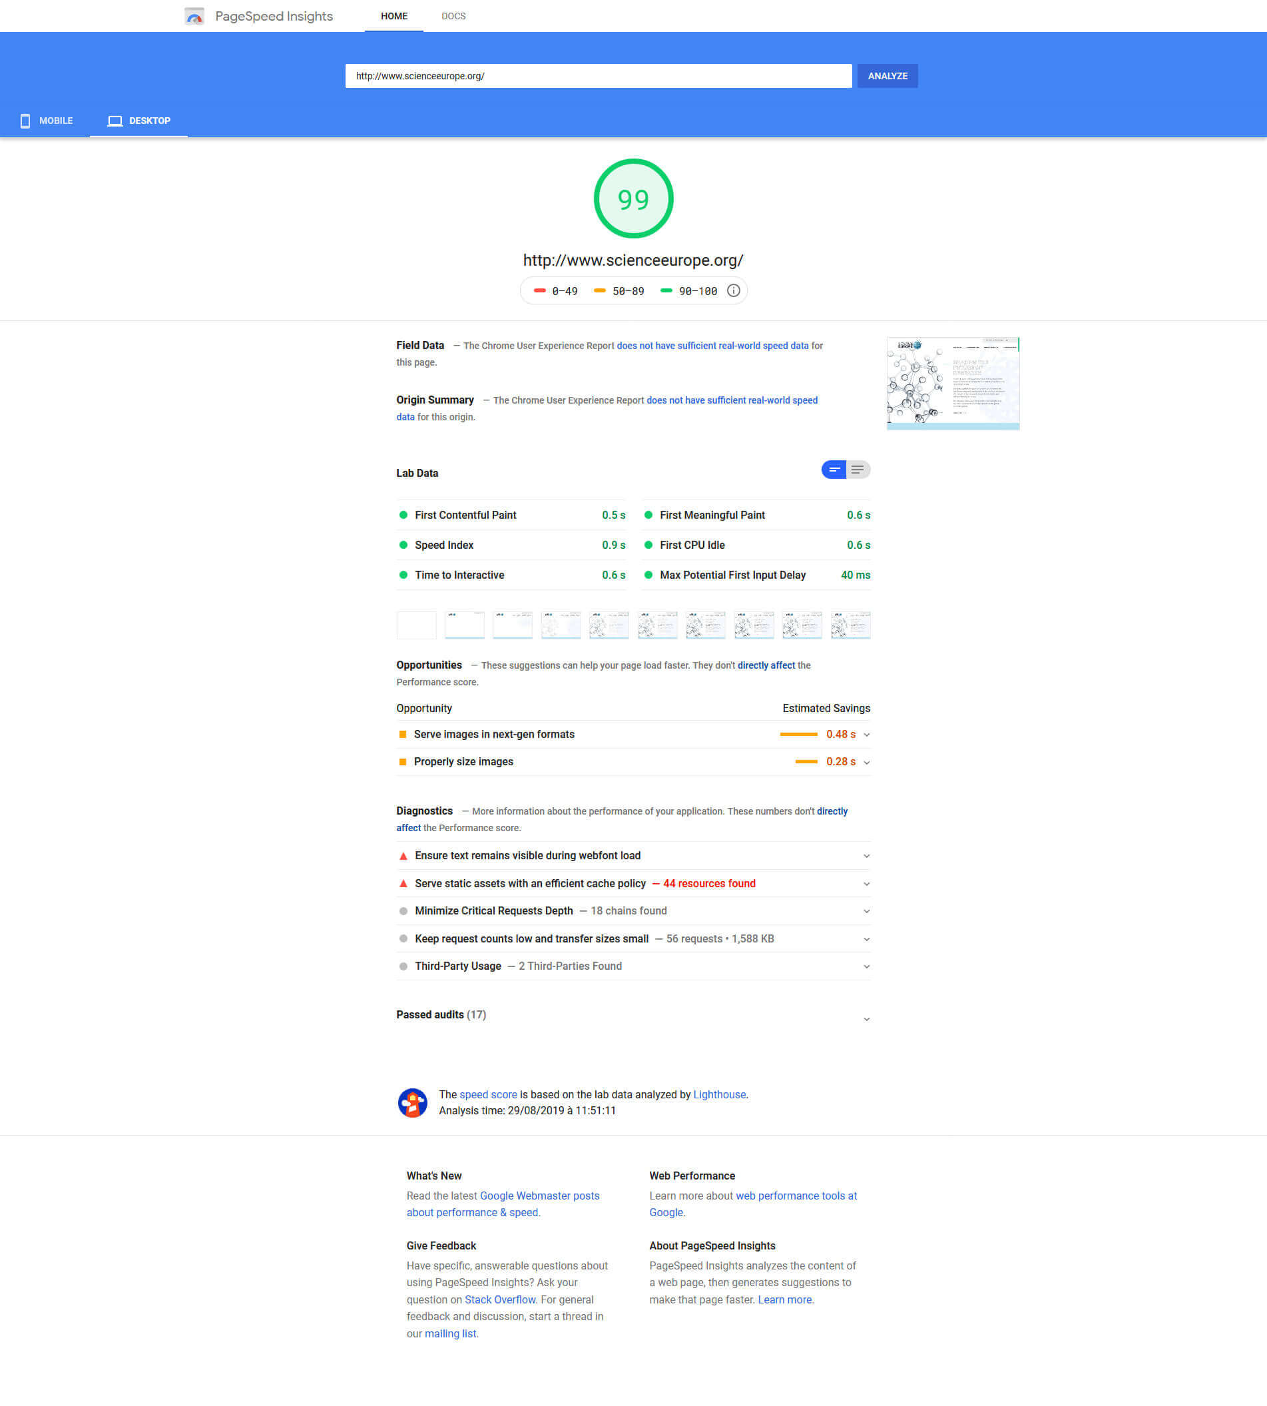Expand Serve images in next-gen formats

866,734
